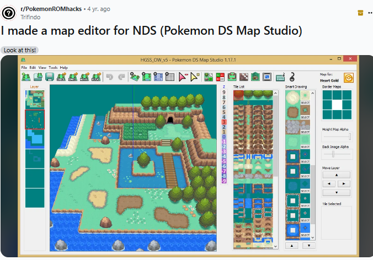This screenshot has height=260, width=373.
Task: Select the pink clear-tile cursor tool
Action: [183, 77]
